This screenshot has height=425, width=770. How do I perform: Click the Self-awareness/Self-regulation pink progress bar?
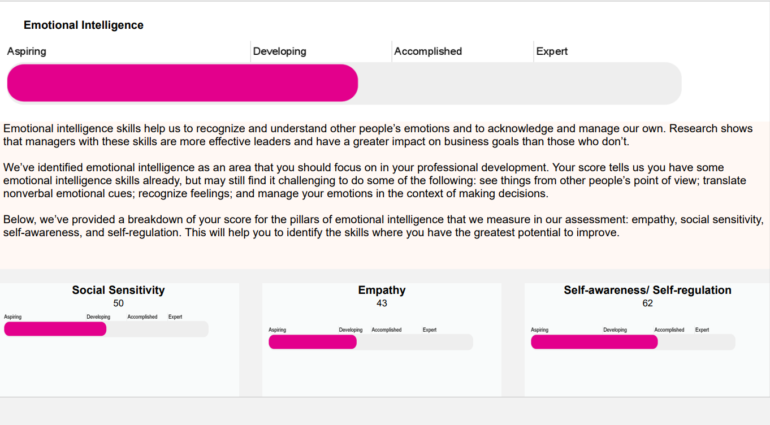click(x=594, y=342)
